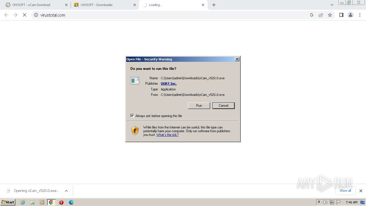This screenshot has width=366, height=206.
Task: Launch Microsoft Edge from taskbar
Action: coord(71,202)
